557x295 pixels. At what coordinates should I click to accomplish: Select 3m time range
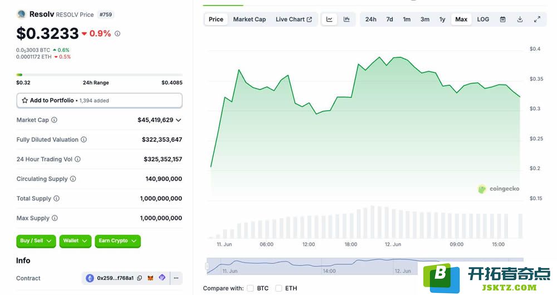click(425, 19)
